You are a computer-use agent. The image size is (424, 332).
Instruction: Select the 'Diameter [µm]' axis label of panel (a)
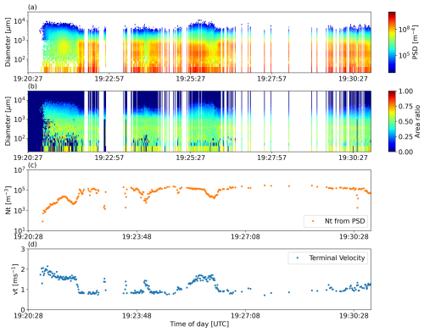click(8, 42)
